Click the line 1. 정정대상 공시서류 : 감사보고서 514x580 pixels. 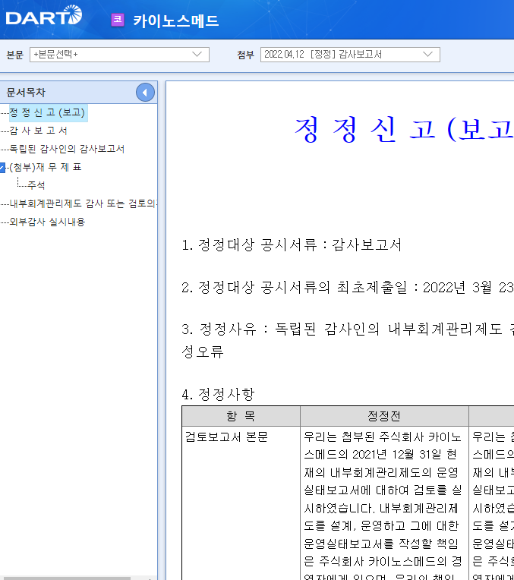tap(292, 245)
